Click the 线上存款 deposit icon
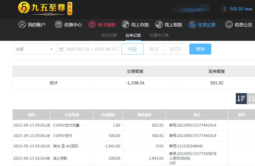This screenshot has height=166, width=255. tap(125, 24)
